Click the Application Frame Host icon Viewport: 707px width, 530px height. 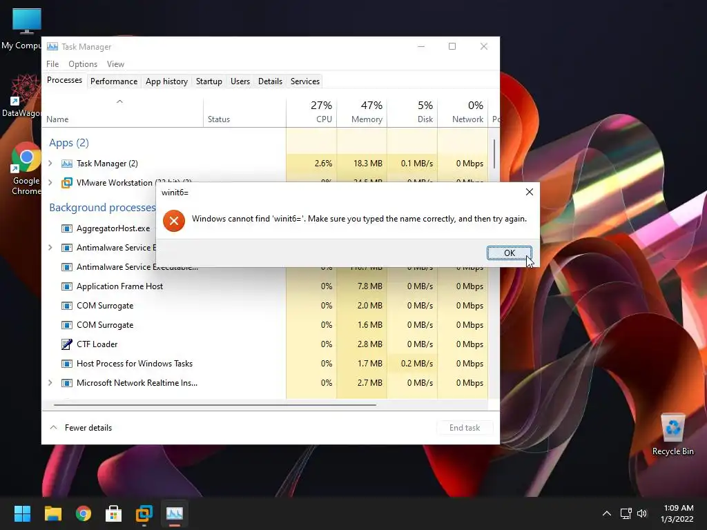(x=67, y=286)
